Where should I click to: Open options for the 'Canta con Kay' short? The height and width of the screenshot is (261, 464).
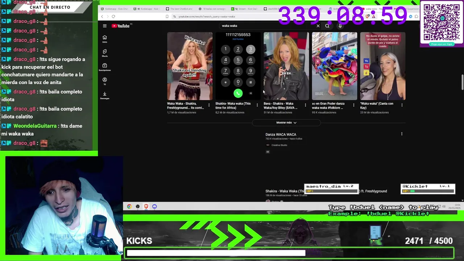402,105
